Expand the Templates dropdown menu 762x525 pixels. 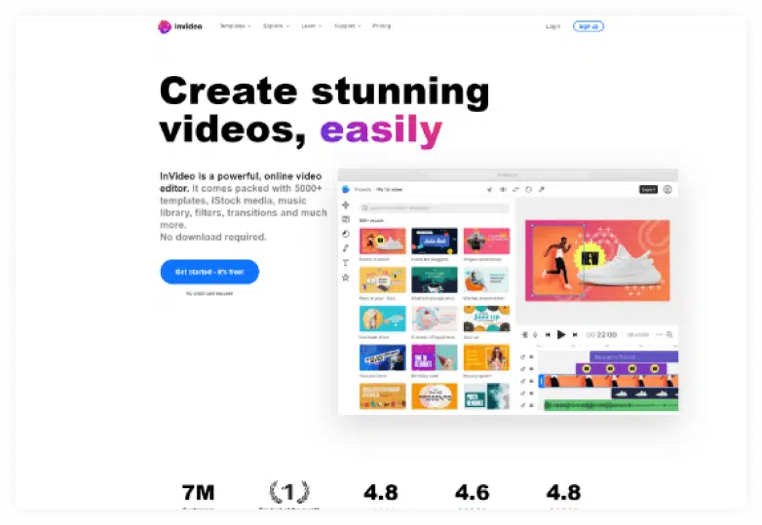(235, 26)
